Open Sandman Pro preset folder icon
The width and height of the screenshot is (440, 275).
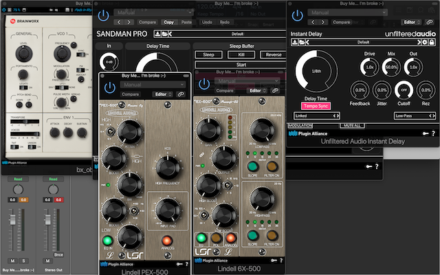(164, 34)
